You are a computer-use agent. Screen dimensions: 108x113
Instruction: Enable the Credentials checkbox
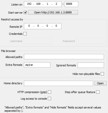(x=25, y=34)
